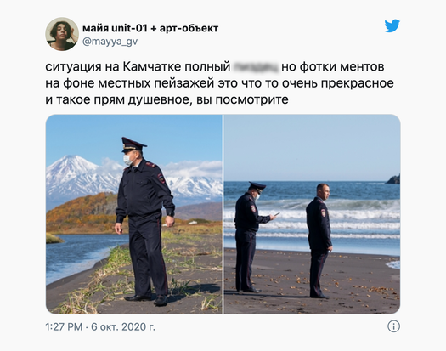Click the river water in left photo
This screenshot has height=351, width=446.
click(76, 255)
